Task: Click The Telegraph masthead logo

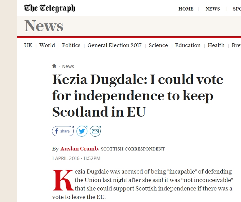Action: (x=50, y=8)
